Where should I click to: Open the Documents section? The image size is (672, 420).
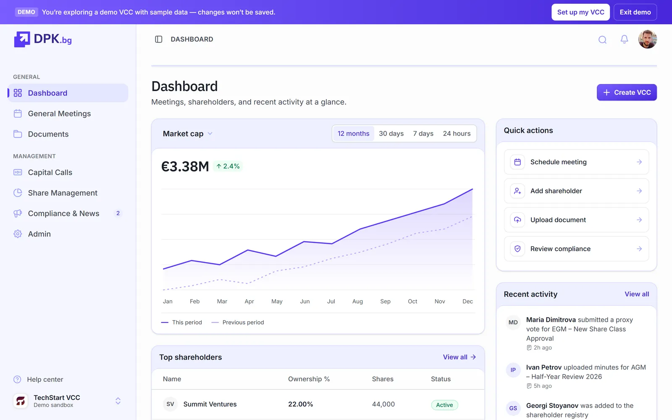pos(68,134)
